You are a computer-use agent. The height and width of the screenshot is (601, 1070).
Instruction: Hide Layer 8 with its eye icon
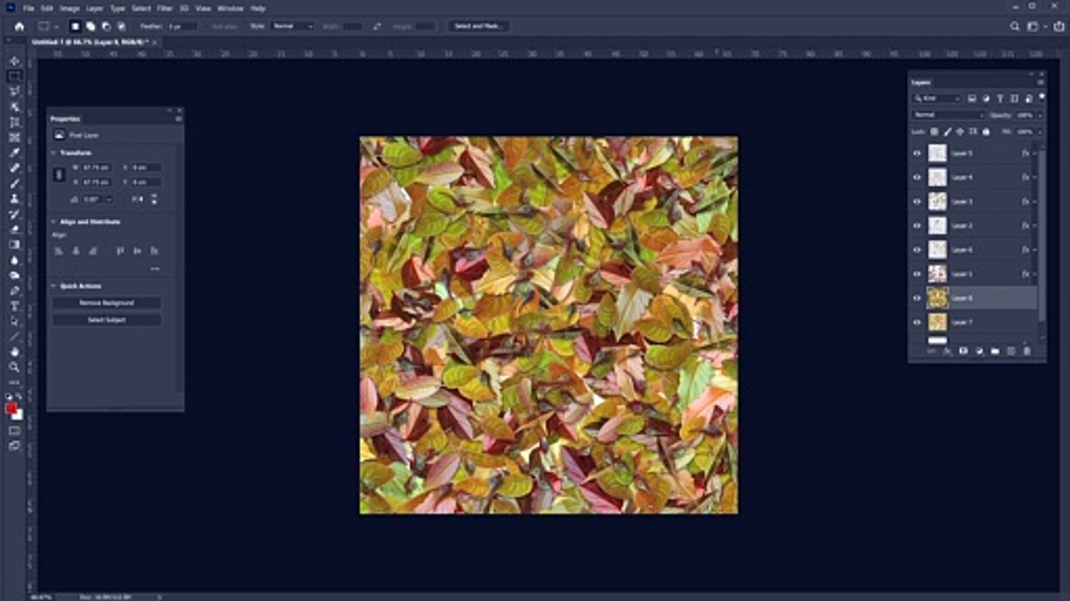[917, 298]
